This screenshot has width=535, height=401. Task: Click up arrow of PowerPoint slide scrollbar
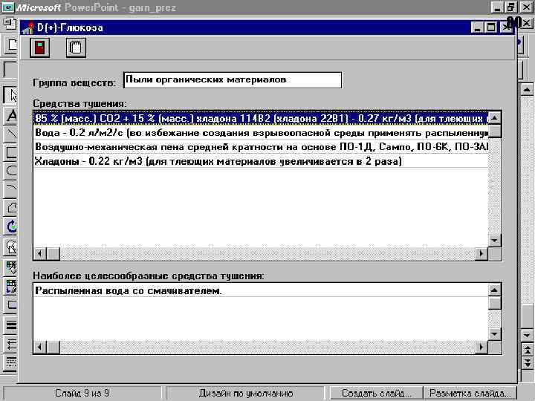(527, 89)
